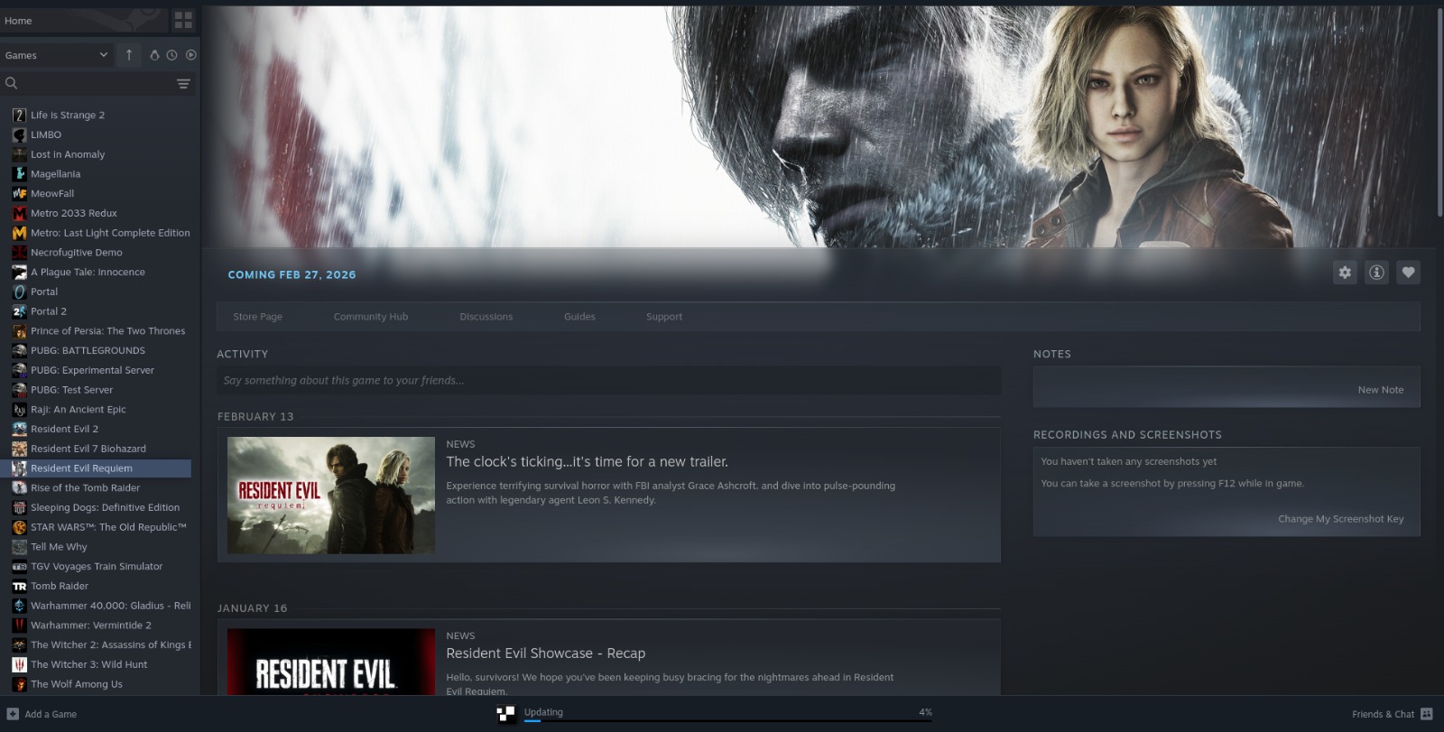Open the Store Page tab
The image size is (1444, 732).
257,317
